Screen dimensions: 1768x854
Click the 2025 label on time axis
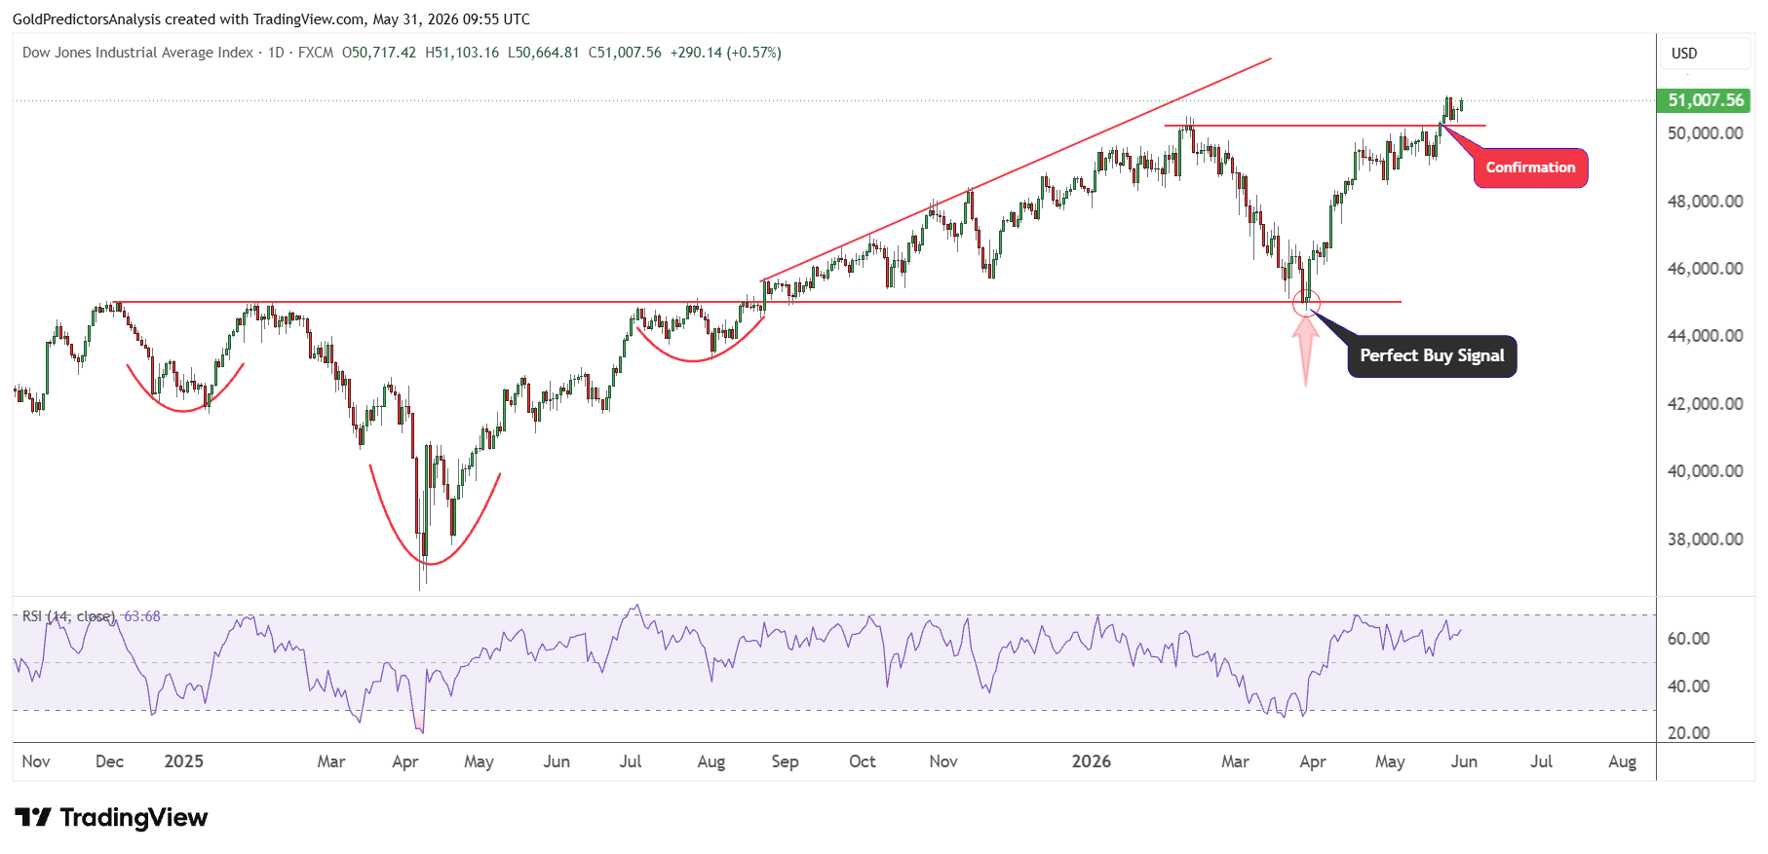(183, 761)
